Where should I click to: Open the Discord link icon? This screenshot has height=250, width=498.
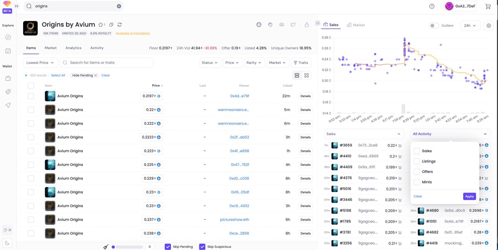(x=282, y=24)
